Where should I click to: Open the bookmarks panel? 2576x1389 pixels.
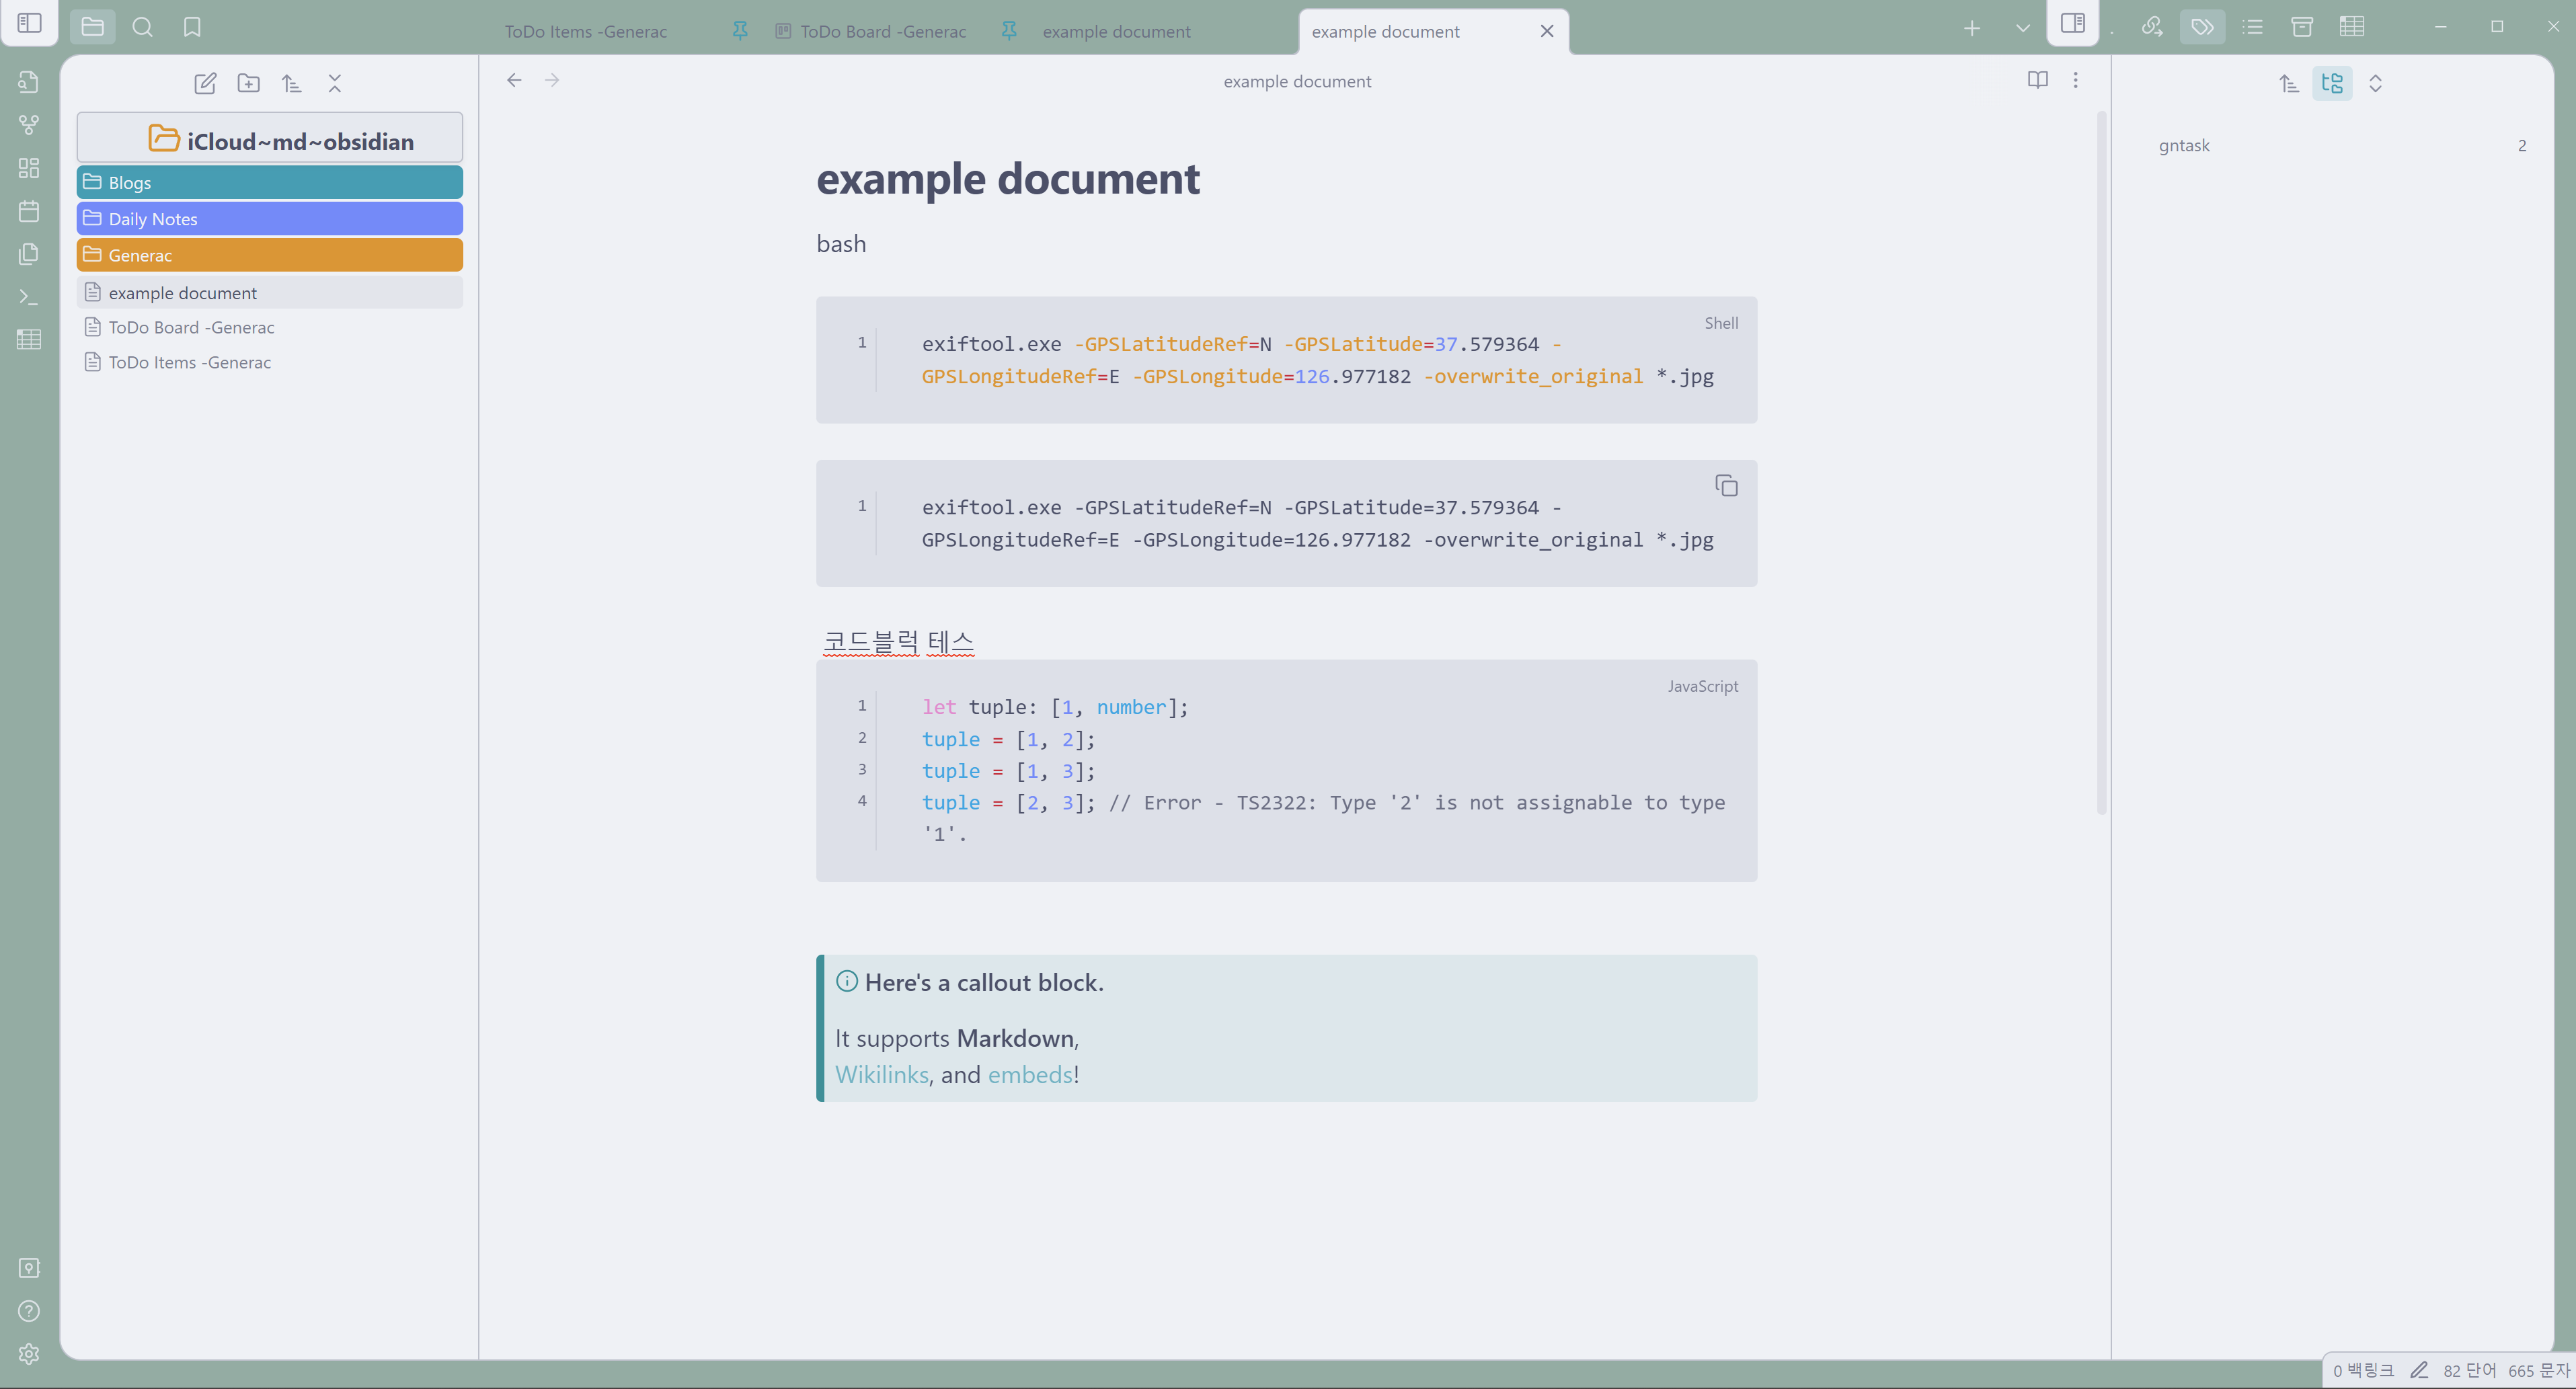click(192, 27)
